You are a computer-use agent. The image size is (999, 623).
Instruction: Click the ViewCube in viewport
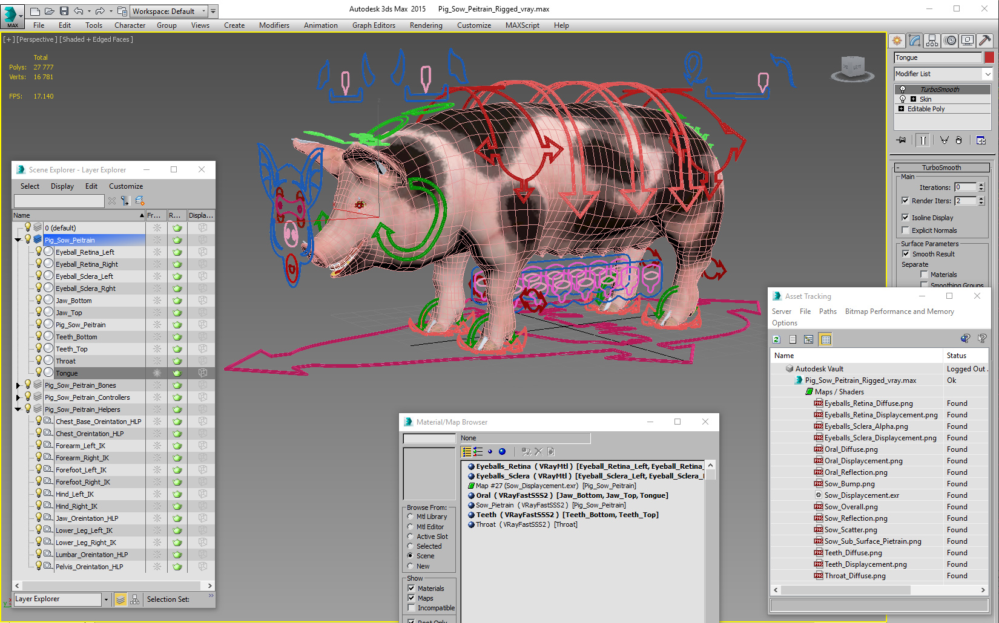pyautogui.click(x=852, y=68)
